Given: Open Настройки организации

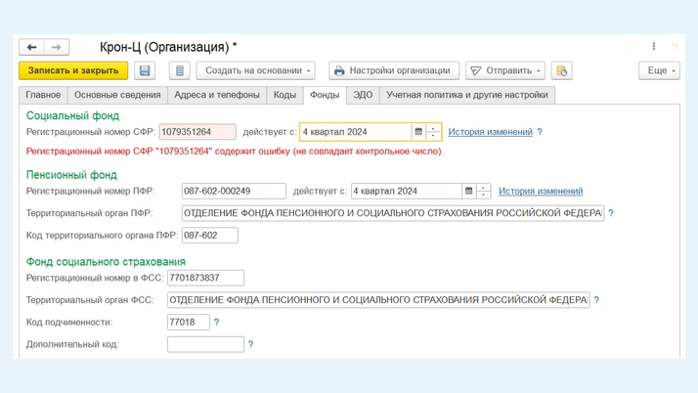Looking at the screenshot, I should coord(394,70).
